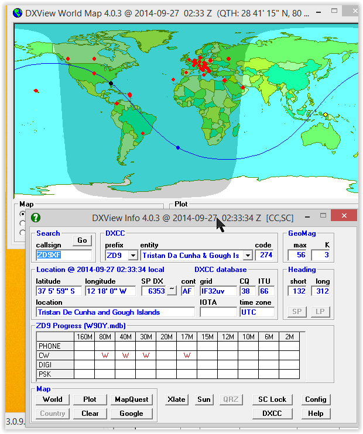
Task: Click the short heading field 132
Action: [297, 291]
